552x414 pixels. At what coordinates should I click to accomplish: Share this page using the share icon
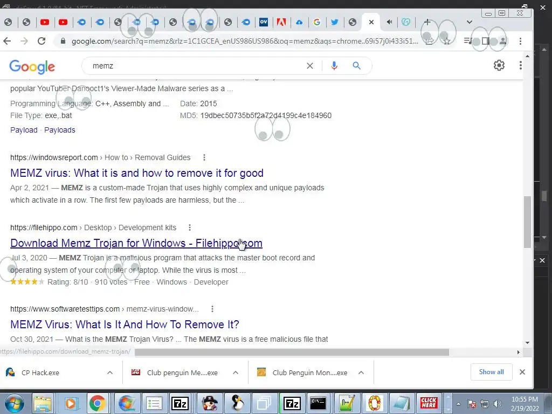point(430,41)
